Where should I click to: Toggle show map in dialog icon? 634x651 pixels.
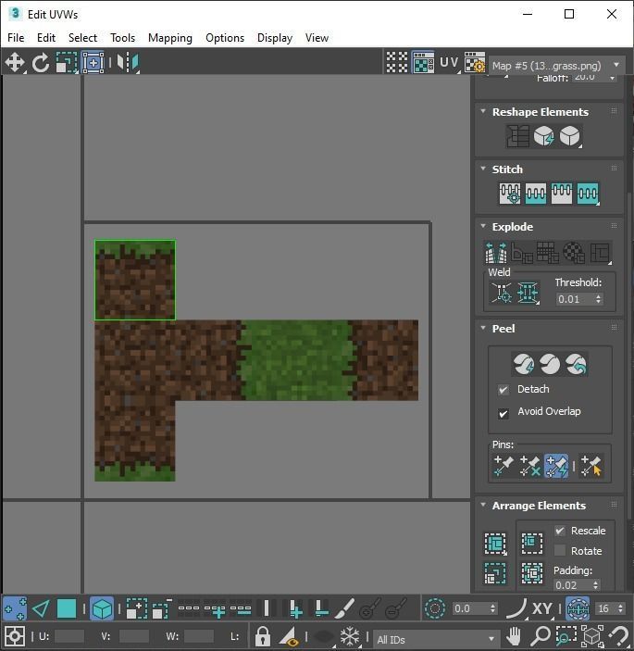point(423,62)
